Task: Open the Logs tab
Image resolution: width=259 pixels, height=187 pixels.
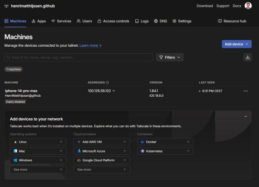Action: coord(142,21)
